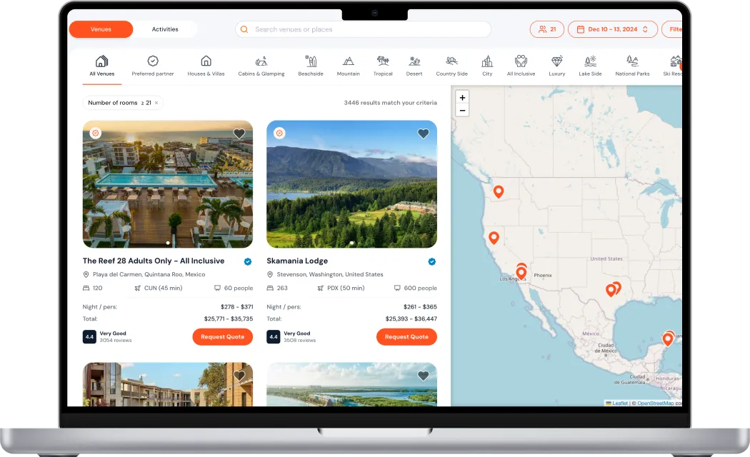Remove the Number of rooms filter chip
Screen dimensions: 750x457
tap(156, 103)
